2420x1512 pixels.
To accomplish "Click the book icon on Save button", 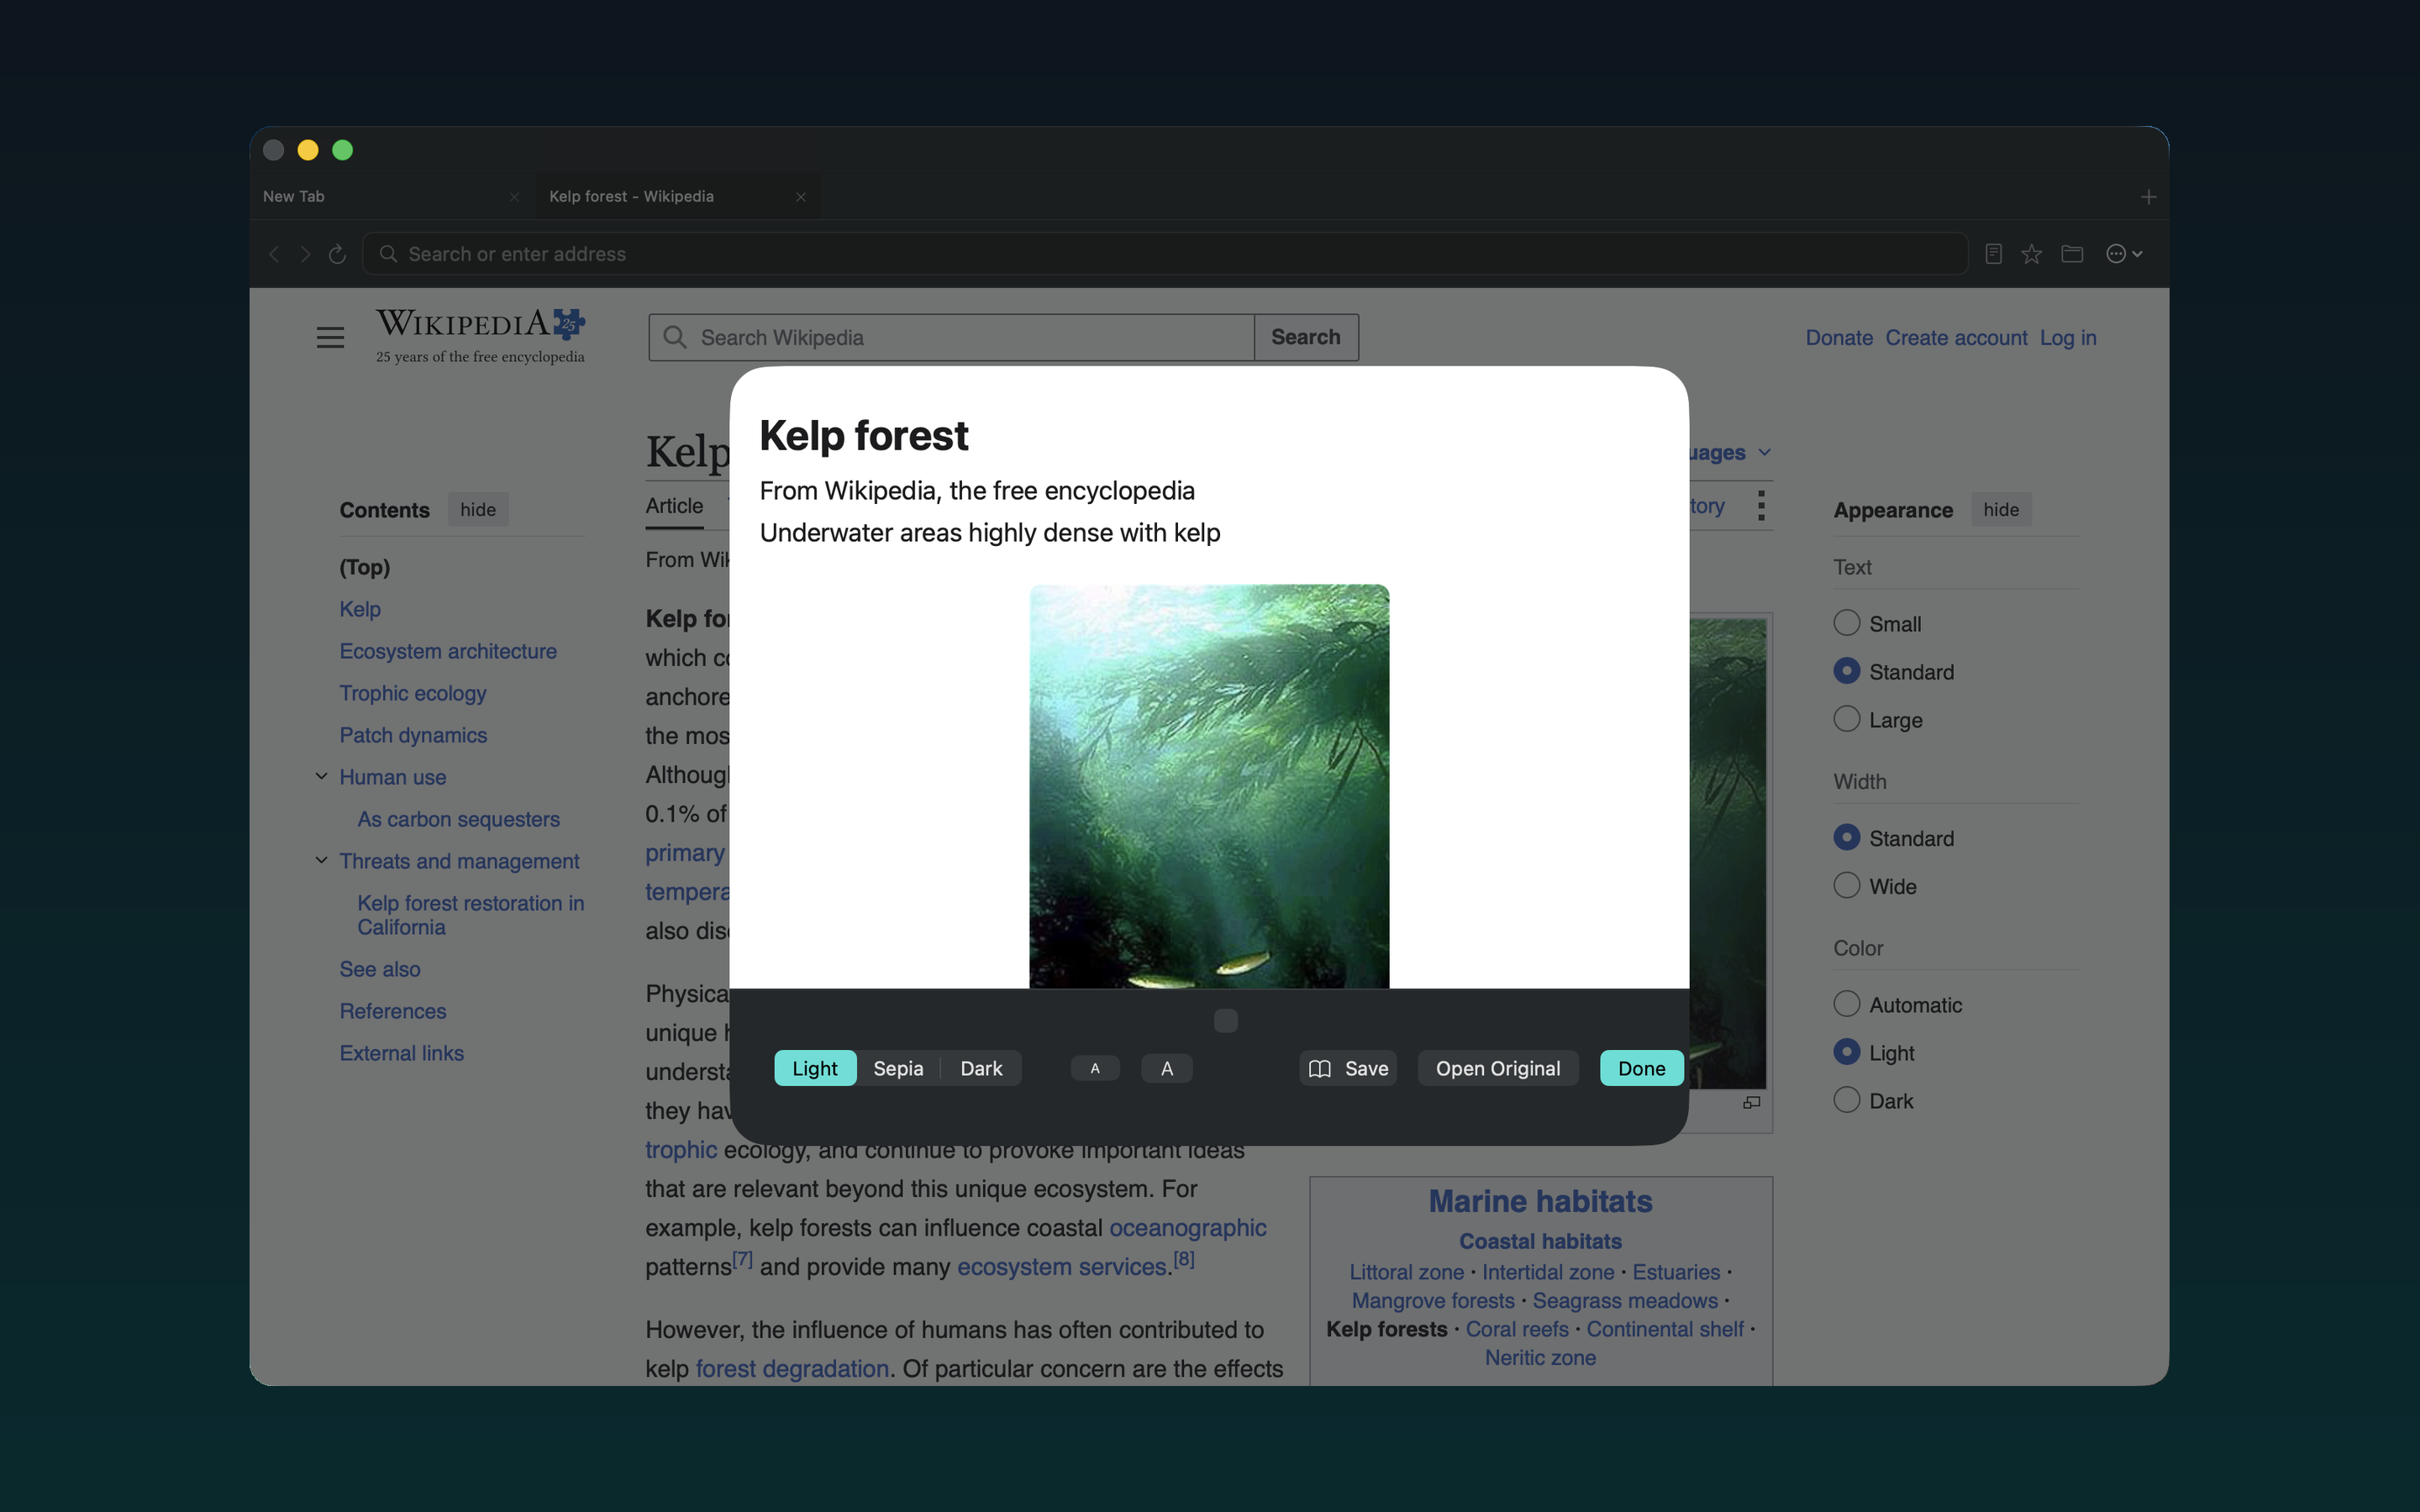I will pyautogui.click(x=1320, y=1068).
